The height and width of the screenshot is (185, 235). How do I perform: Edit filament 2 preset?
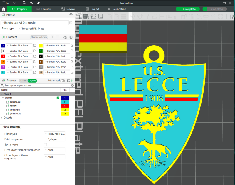(x=72, y=46)
